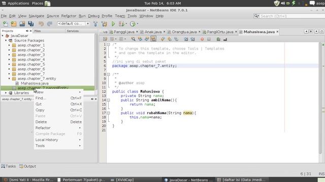Click the volume icon in system tray

pos(283,4)
